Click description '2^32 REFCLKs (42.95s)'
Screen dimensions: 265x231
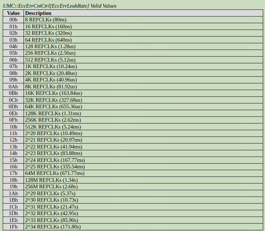(x=52, y=213)
